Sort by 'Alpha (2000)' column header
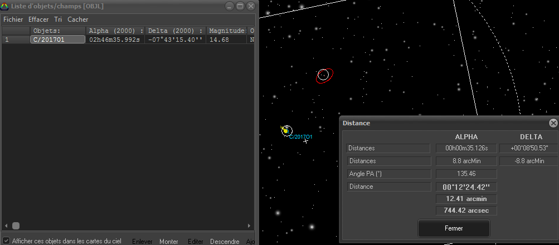This screenshot has width=559, height=245. tap(115, 31)
